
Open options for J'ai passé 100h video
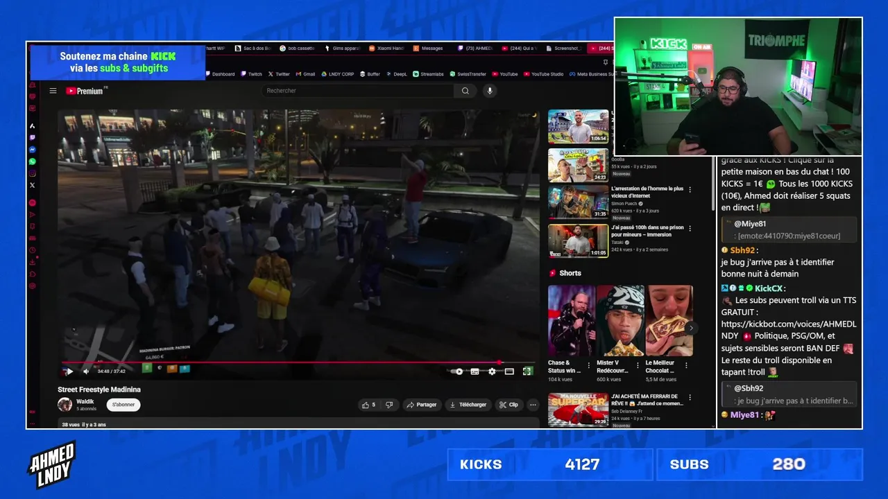click(690, 228)
